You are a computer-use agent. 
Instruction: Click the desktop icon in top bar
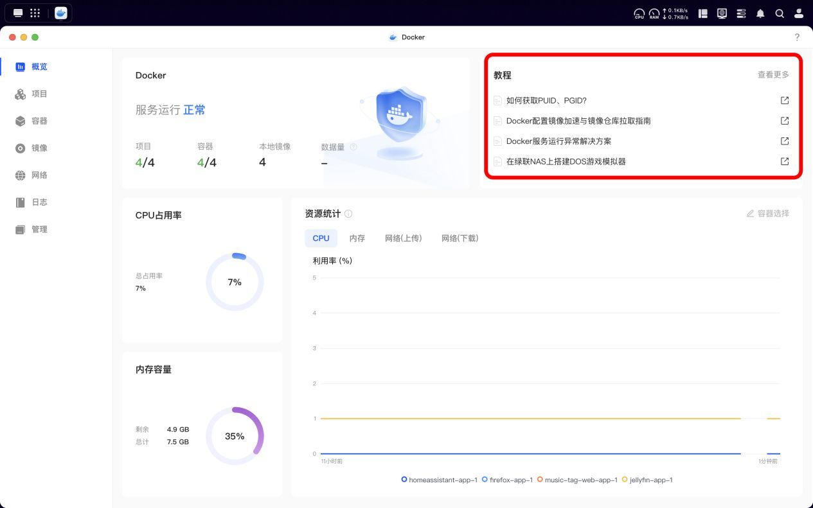pos(18,13)
